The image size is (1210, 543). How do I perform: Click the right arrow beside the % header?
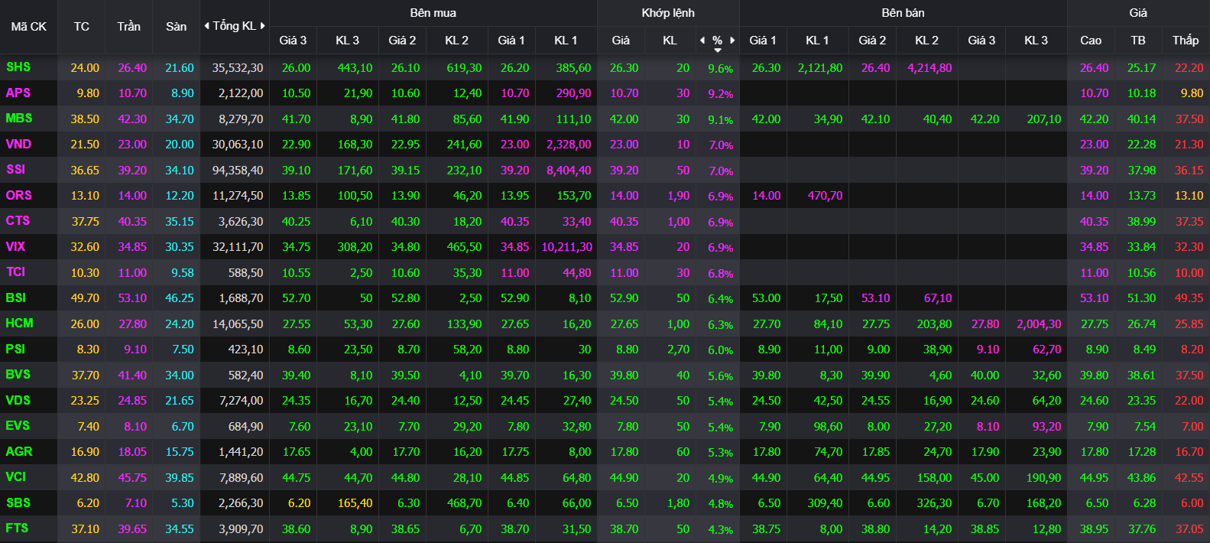click(732, 41)
